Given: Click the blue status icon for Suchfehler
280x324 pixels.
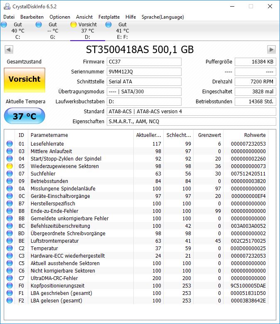Looking at the screenshot, I should pos(10,173).
